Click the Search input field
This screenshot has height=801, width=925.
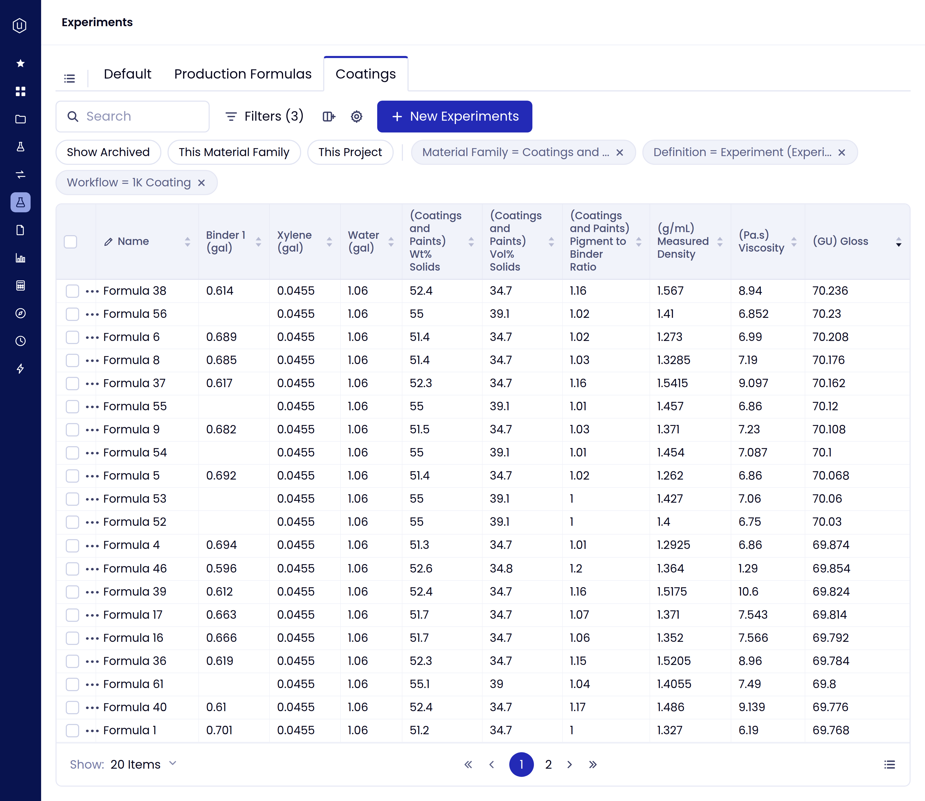[132, 117]
